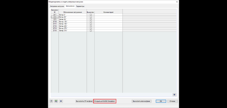Image resolution: width=227 pixels, height=108 pixels.
Task: Tick the checkbox for Ветер 270°
Action: click(91, 28)
